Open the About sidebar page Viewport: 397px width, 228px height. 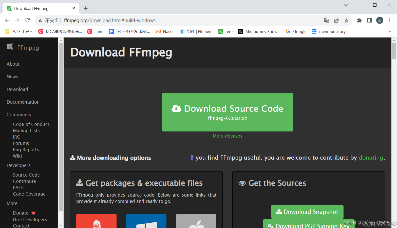(x=13, y=64)
